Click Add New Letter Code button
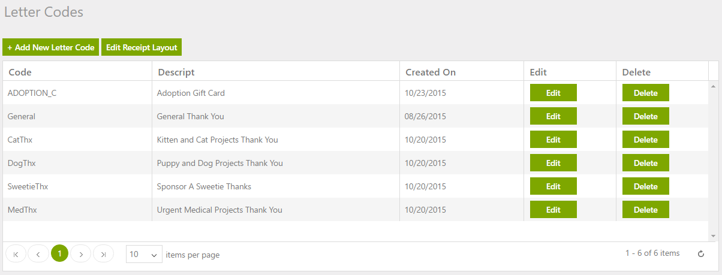722x275 pixels. (x=51, y=47)
